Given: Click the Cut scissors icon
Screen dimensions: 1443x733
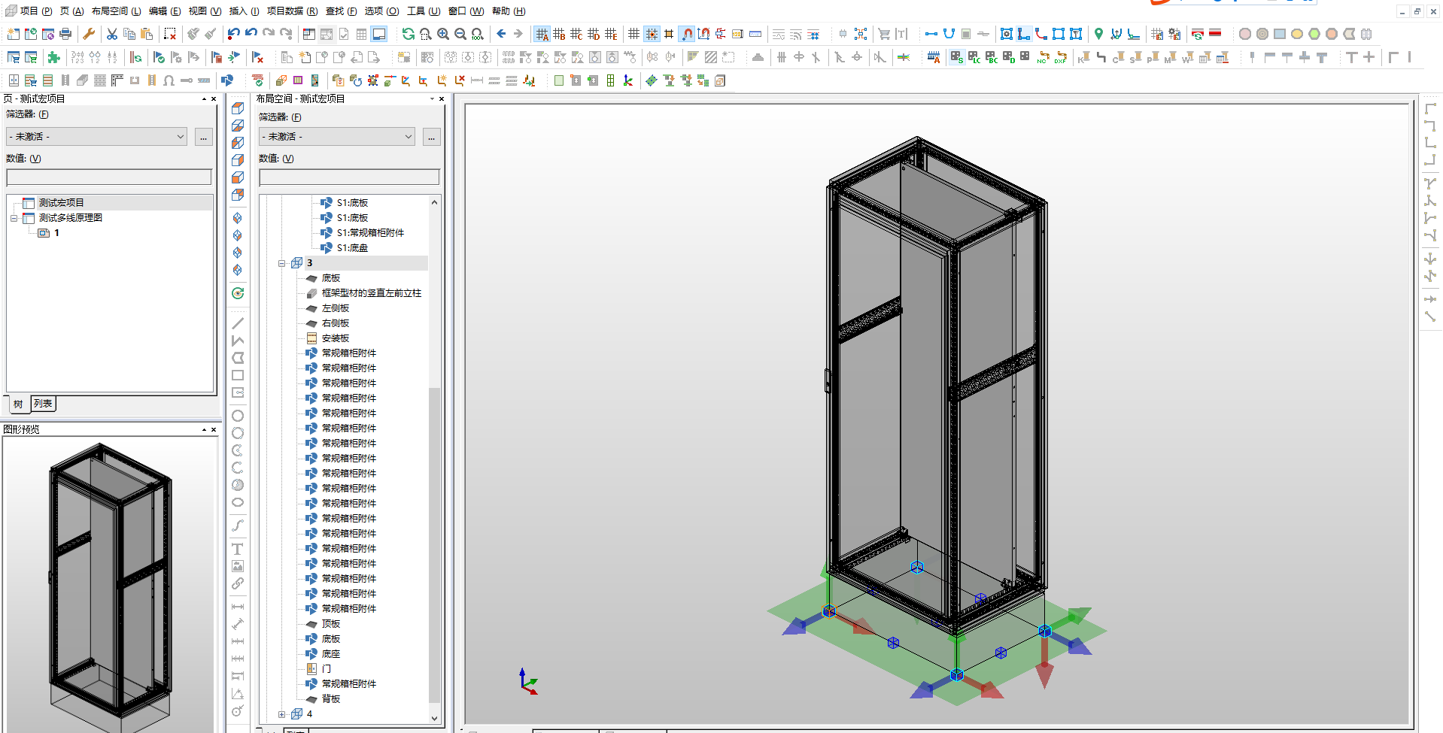Looking at the screenshot, I should pos(112,34).
